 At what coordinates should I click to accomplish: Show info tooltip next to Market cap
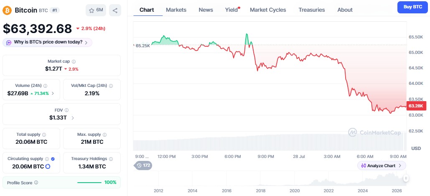pyautogui.click(x=74, y=62)
